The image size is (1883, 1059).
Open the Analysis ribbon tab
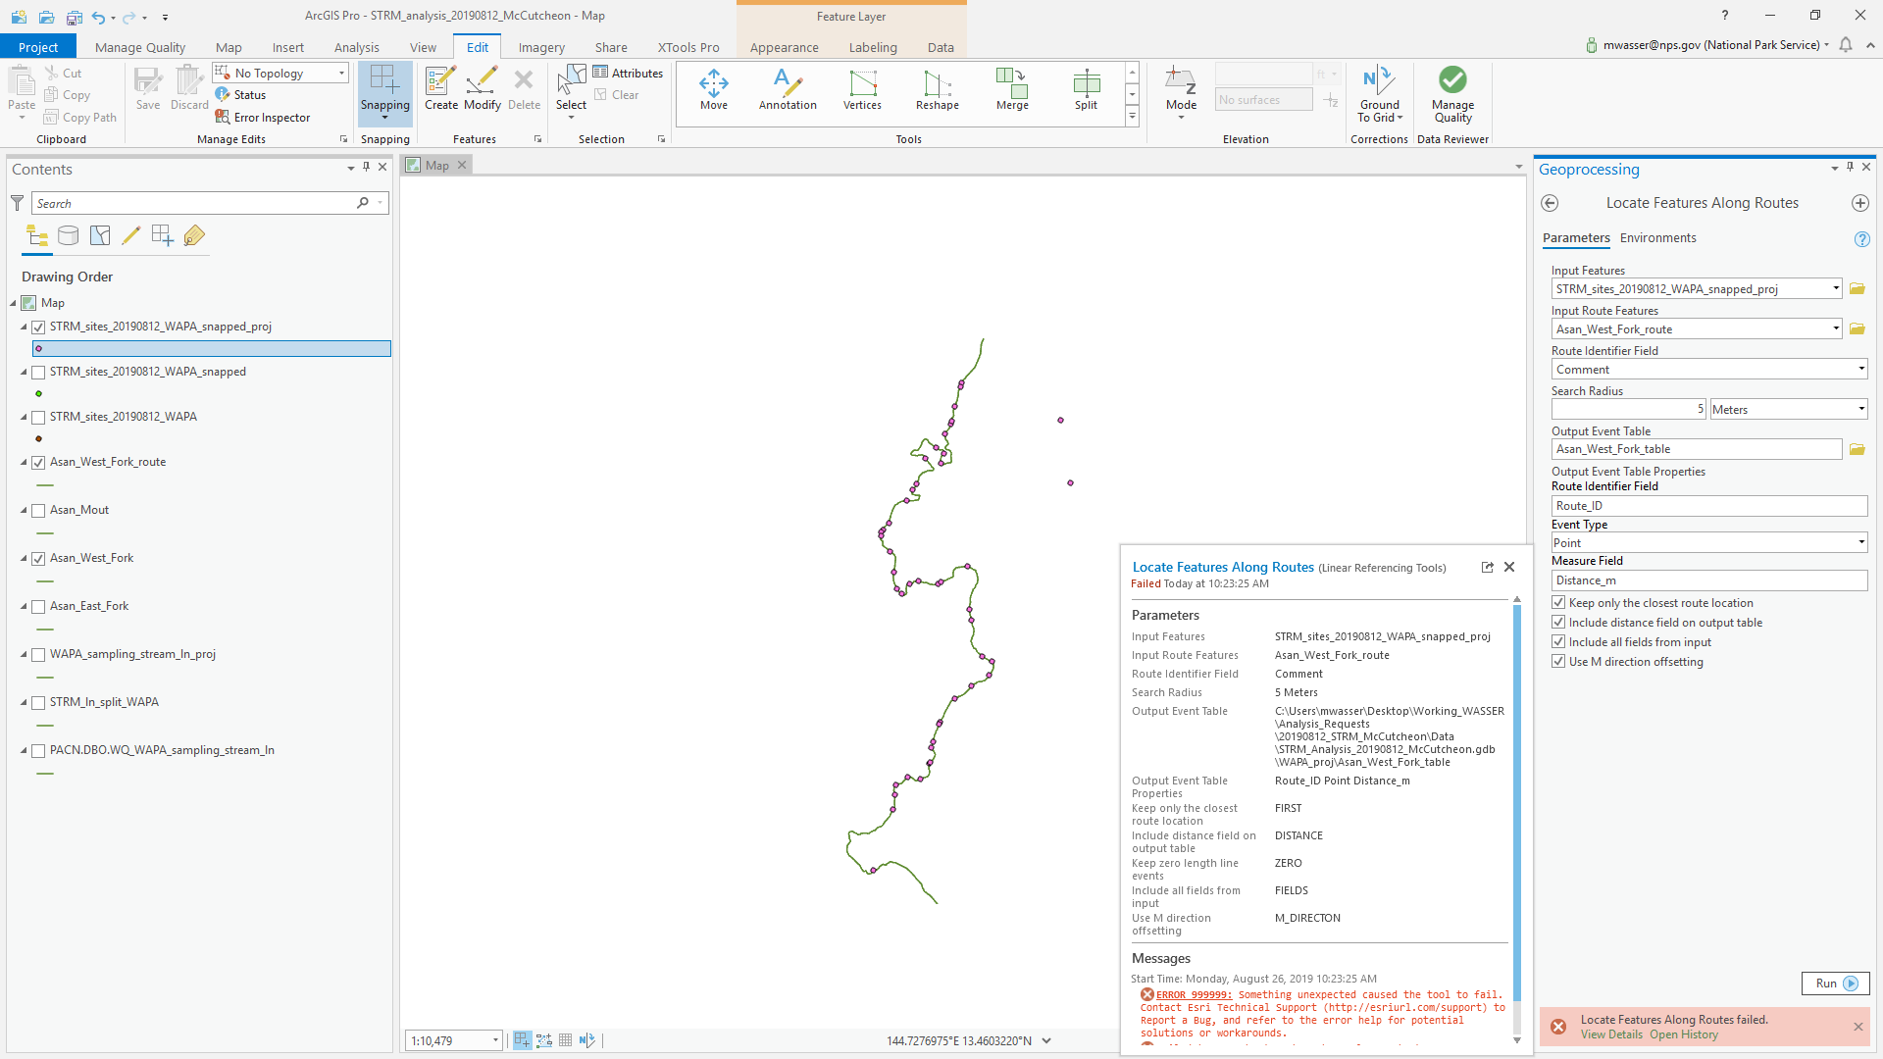coord(356,47)
